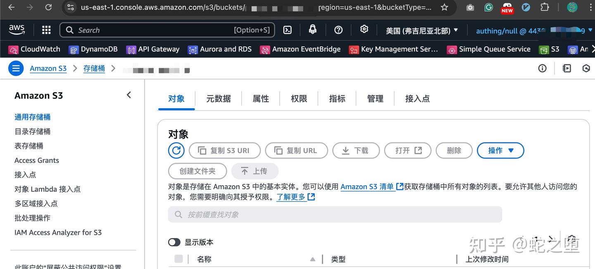Open the 操作 dropdown menu
Viewport: 595px width, 269px height.
point(500,150)
